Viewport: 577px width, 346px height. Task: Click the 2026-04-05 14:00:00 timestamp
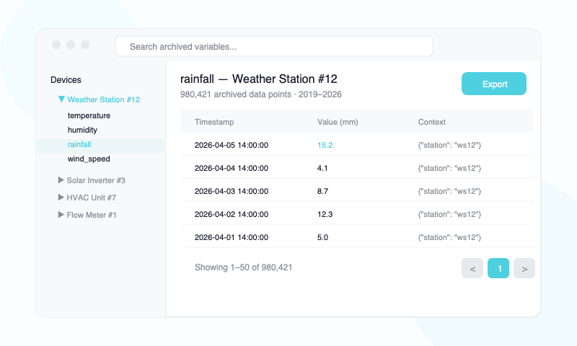[232, 145]
